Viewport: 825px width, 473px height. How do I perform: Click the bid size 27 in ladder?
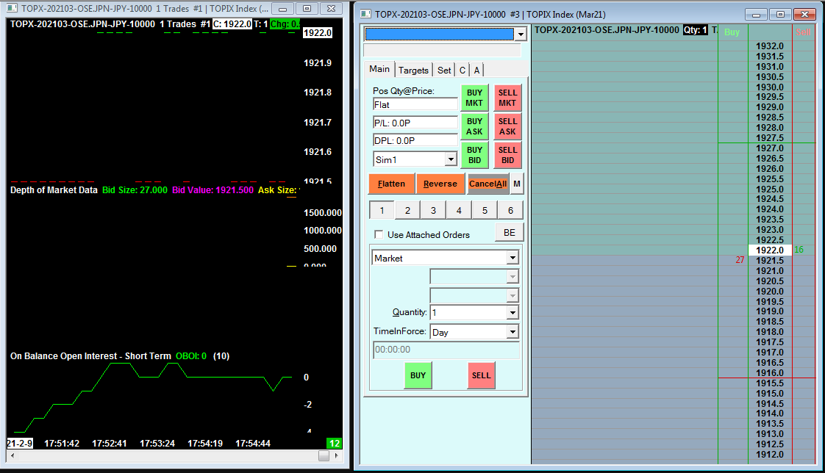pyautogui.click(x=740, y=260)
